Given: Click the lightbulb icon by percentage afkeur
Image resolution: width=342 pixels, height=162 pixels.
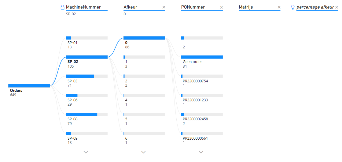Looking at the screenshot, I should point(293,7).
